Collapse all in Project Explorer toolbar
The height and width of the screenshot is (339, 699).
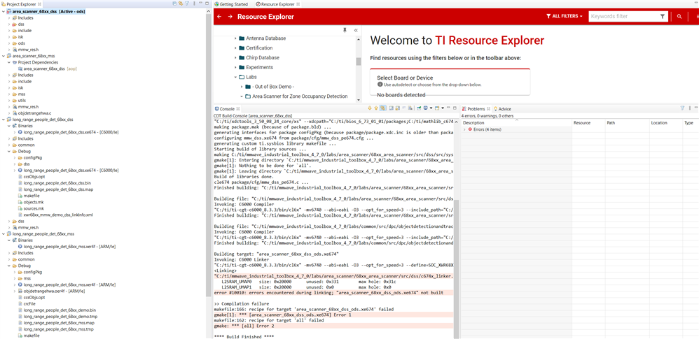click(175, 3)
